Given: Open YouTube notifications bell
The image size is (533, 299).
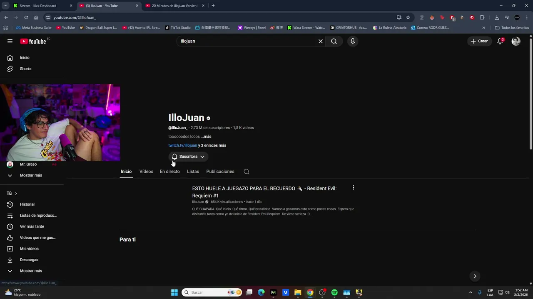Looking at the screenshot, I should pos(500,41).
